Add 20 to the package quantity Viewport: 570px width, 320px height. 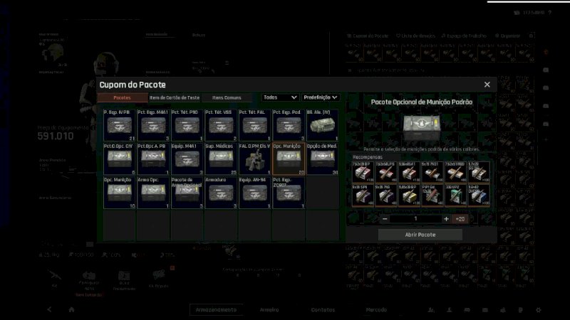[x=460, y=219]
